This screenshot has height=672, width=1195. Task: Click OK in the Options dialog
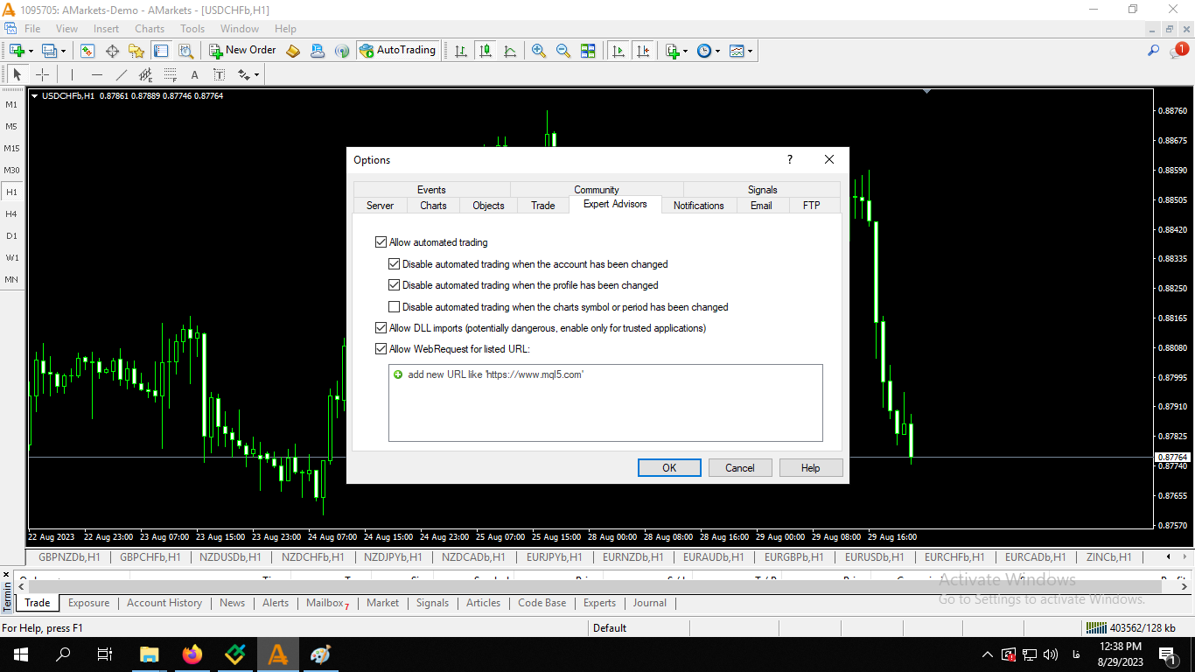pos(669,468)
